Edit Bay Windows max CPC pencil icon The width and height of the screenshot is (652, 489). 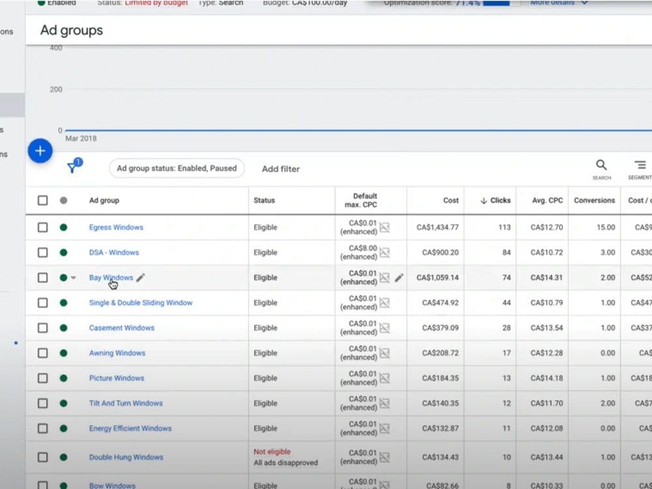pyautogui.click(x=399, y=278)
